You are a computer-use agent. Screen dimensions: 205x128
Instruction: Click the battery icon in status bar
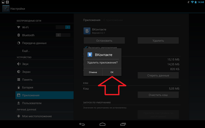[x=196, y=2]
